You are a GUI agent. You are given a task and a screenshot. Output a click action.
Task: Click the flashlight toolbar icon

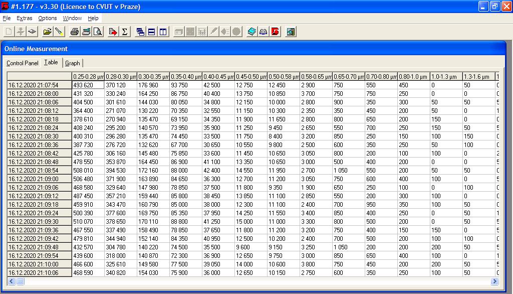pyautogui.click(x=59, y=32)
